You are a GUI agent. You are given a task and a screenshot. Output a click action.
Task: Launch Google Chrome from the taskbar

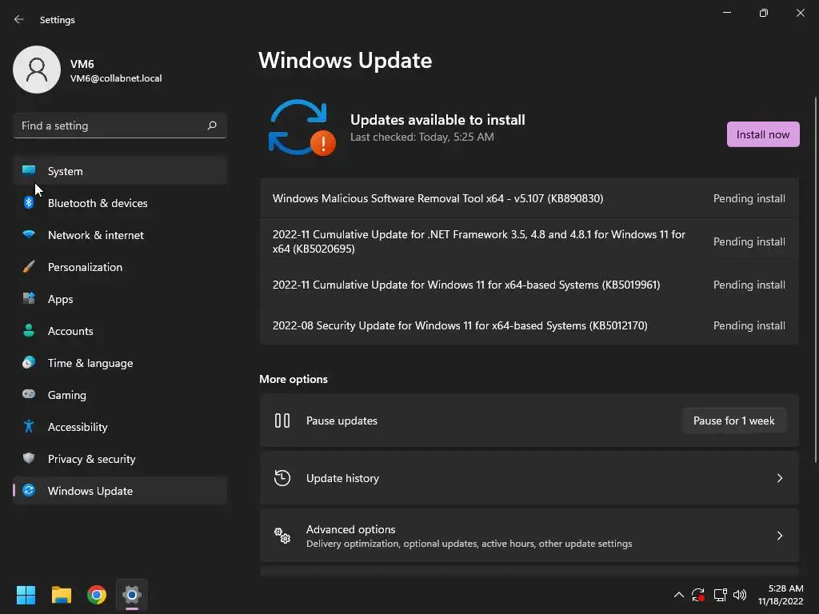(x=97, y=595)
